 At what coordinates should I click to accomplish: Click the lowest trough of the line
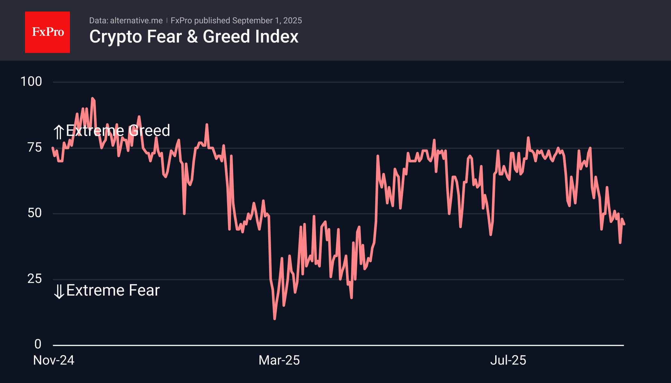point(275,319)
